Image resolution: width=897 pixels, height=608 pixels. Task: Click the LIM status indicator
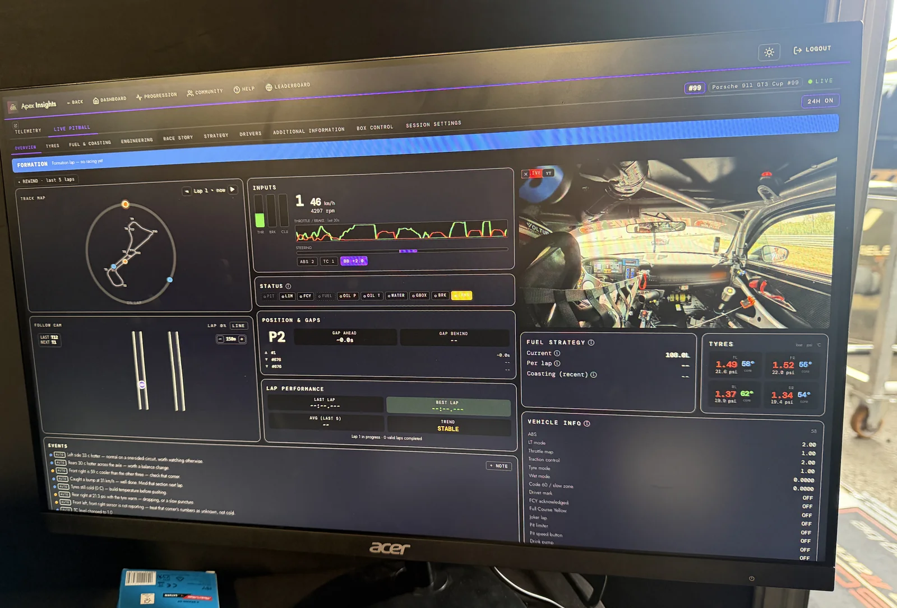coord(287,296)
